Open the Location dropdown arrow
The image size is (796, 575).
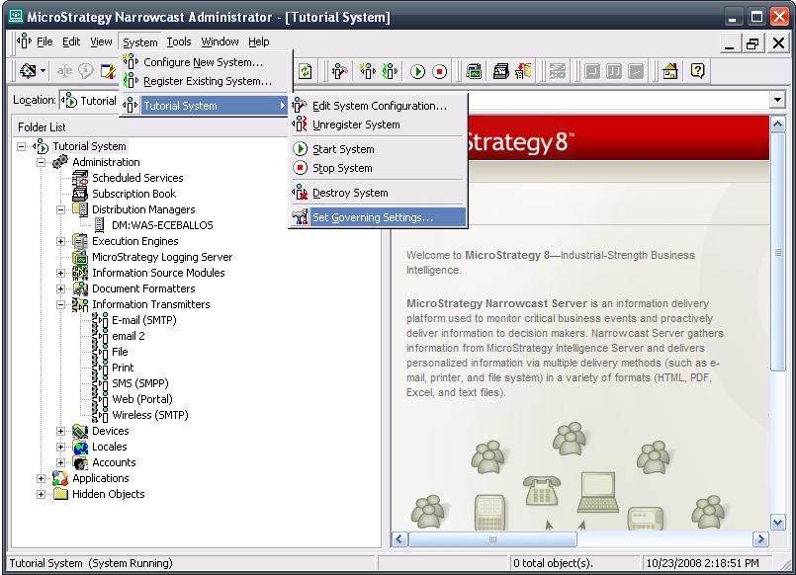(x=777, y=100)
